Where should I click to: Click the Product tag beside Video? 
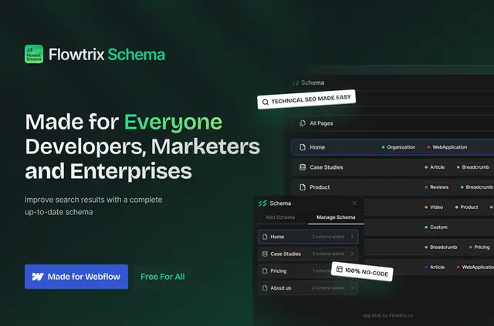click(x=466, y=207)
